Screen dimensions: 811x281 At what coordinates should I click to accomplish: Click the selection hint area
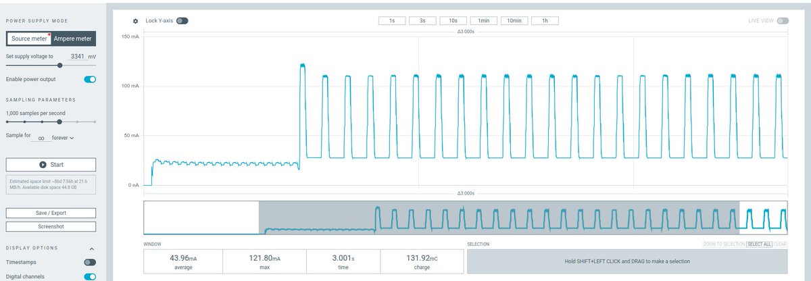(627, 261)
